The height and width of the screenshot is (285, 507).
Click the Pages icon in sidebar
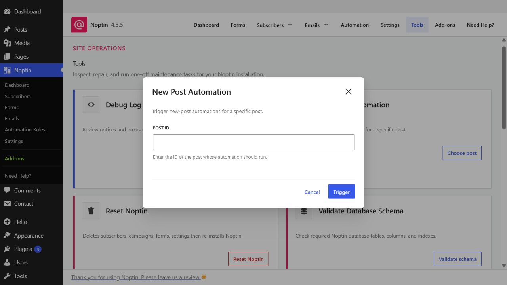7,57
